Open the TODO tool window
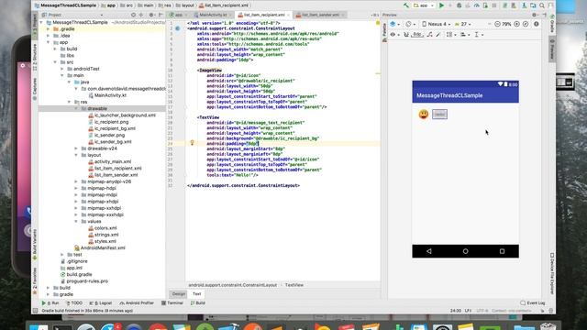The height and width of the screenshot is (330, 587). (x=74, y=302)
